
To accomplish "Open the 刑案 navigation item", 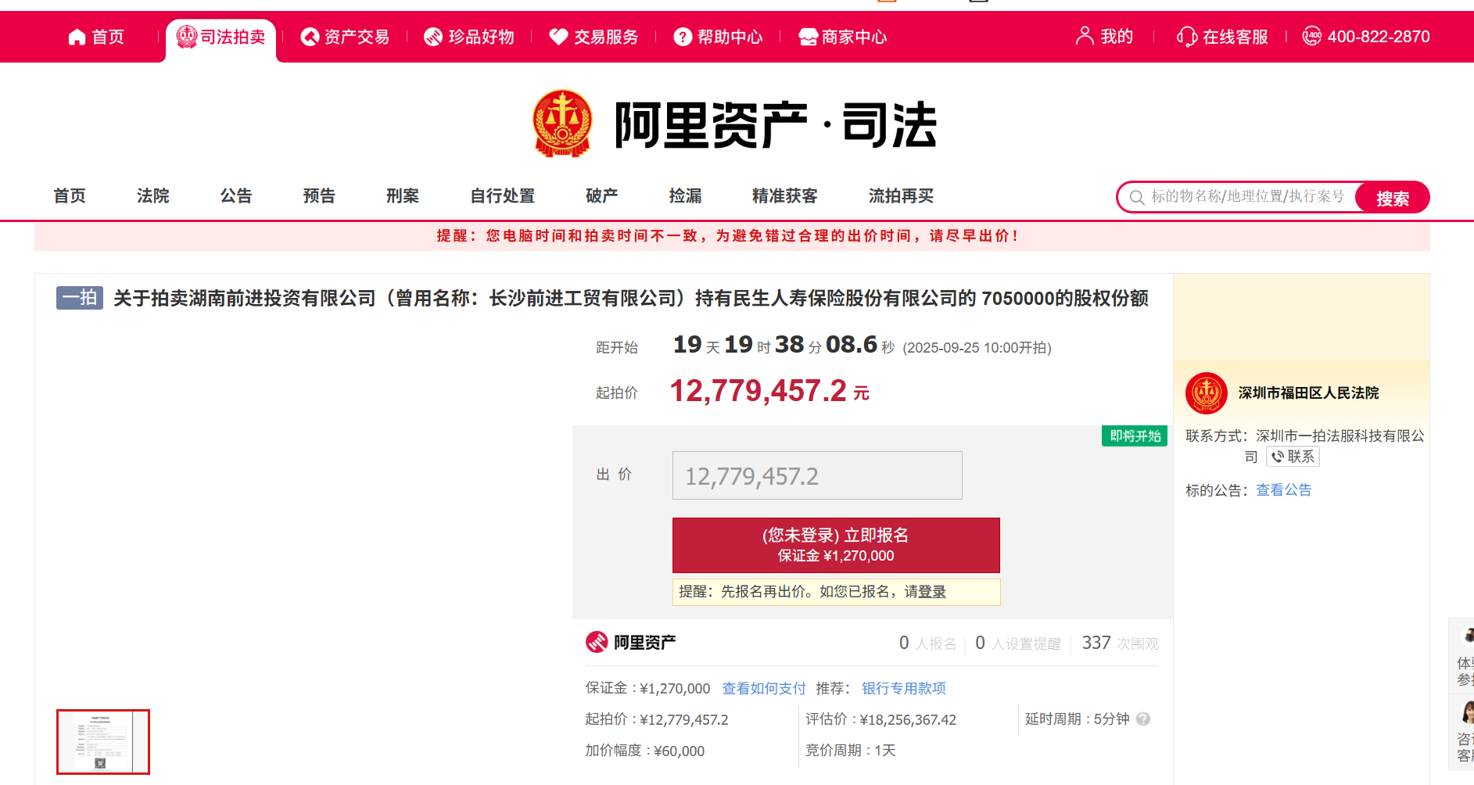I will 403,196.
